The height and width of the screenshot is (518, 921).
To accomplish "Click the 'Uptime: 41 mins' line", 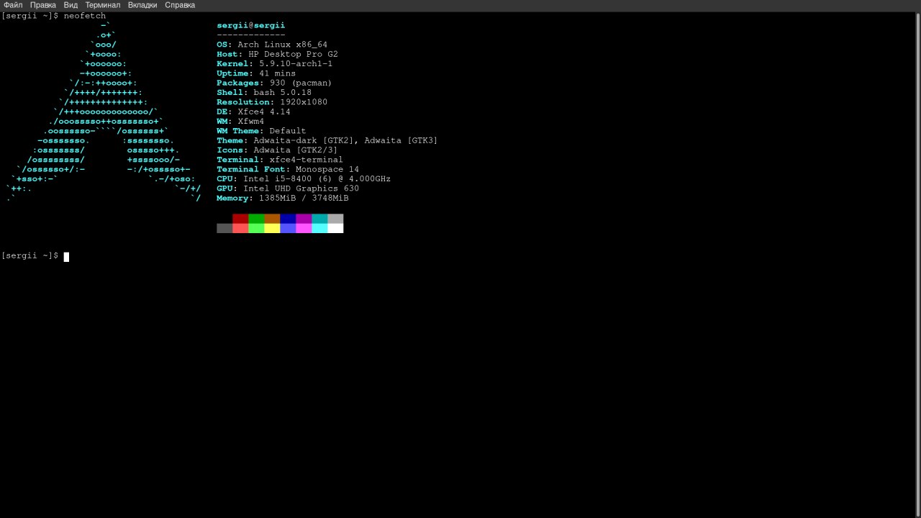I will point(256,73).
